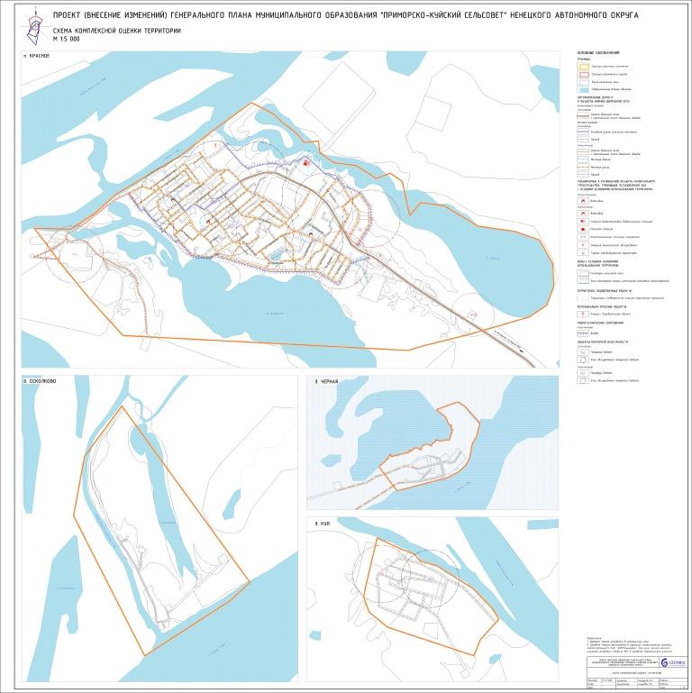Click the map label 'д. ЧЕРНАЯ'
This screenshot has width=692, height=693.
326,381
